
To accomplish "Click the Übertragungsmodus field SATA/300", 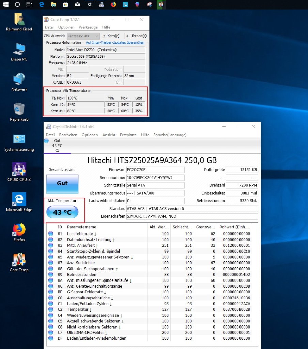I will click(155, 193).
